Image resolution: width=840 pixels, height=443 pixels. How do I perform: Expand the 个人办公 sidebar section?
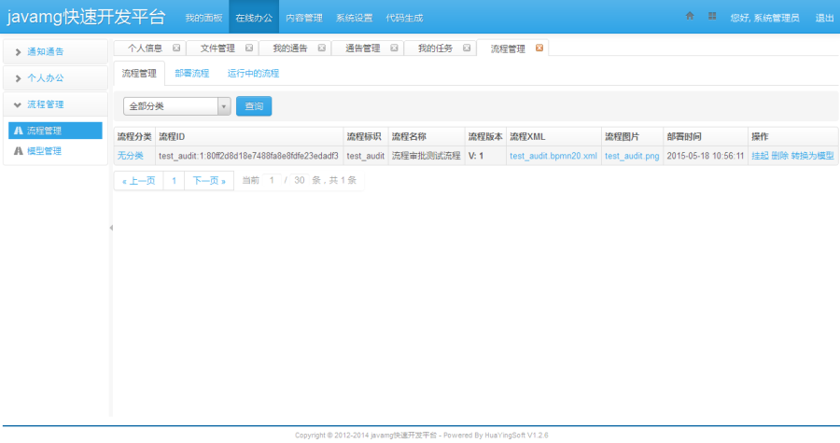coord(55,78)
